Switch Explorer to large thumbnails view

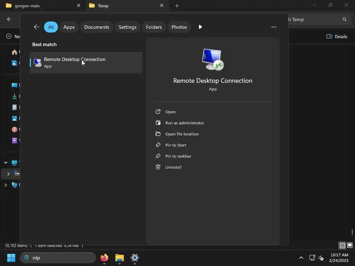coord(350,245)
